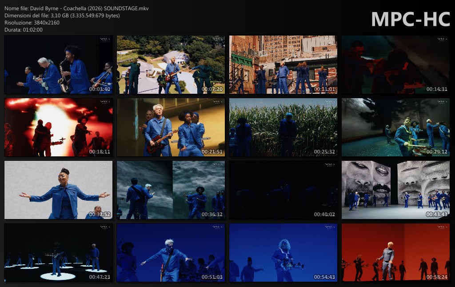Open the blue-lit guitarist thumbnail at 00:54:43

283,252
